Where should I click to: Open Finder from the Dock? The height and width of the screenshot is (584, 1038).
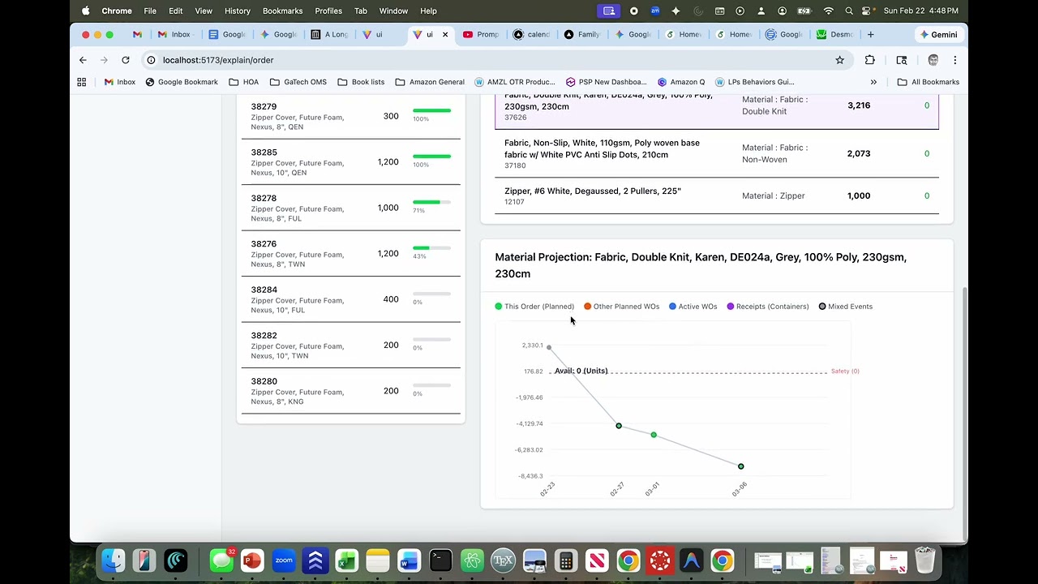click(114, 560)
